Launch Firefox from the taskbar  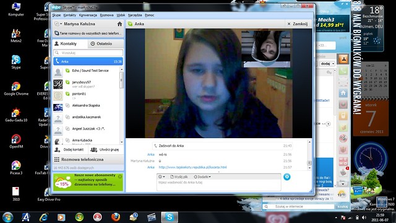click(x=116, y=217)
